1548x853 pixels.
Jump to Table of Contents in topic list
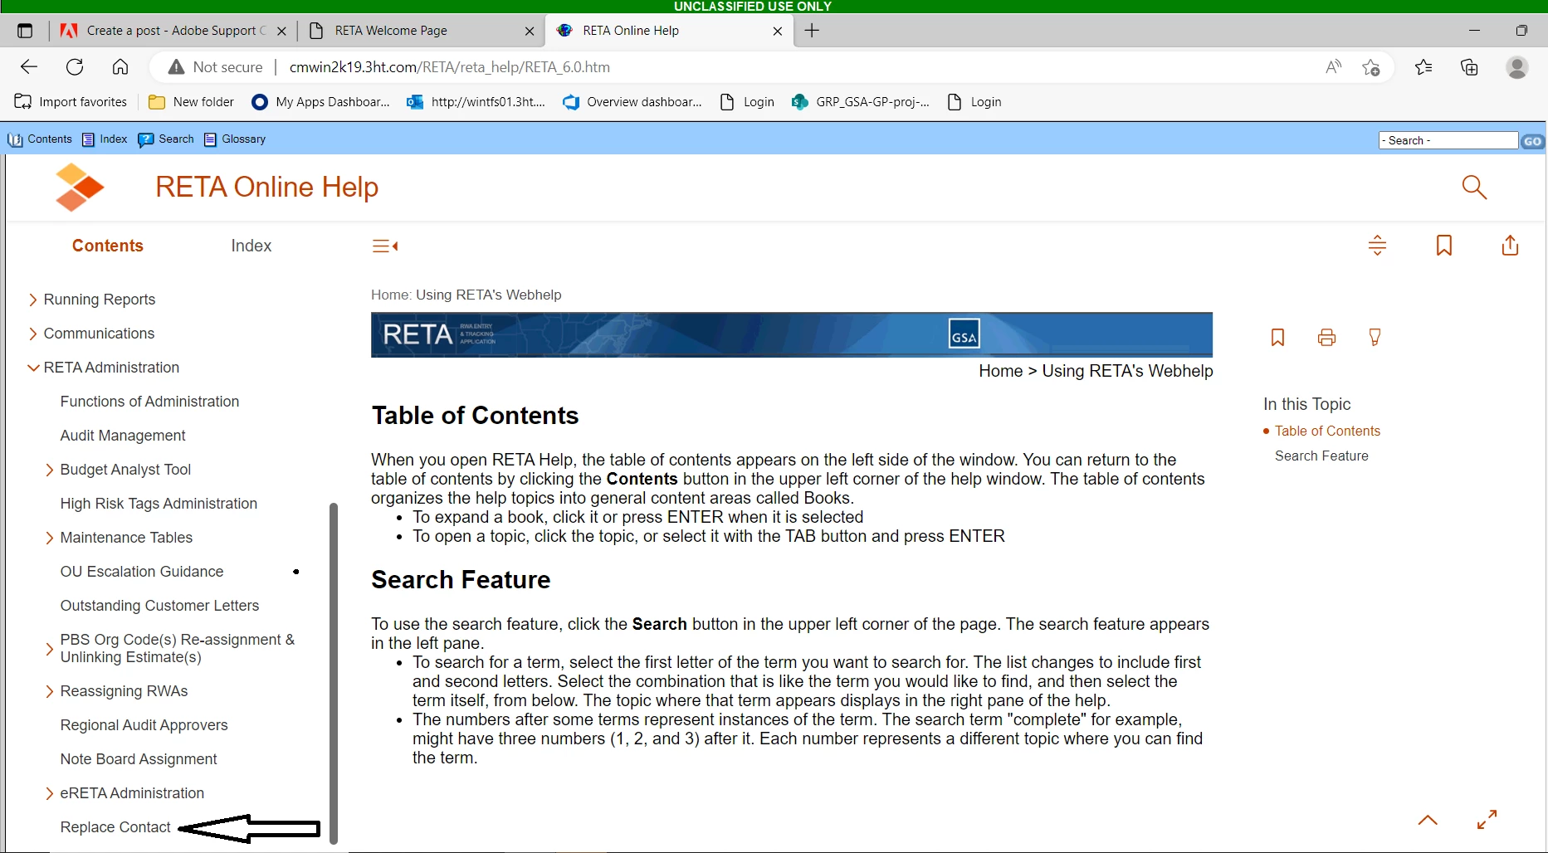click(x=1327, y=431)
